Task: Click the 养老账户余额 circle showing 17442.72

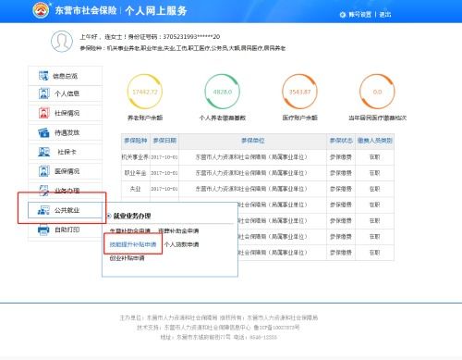Action: click(x=145, y=92)
